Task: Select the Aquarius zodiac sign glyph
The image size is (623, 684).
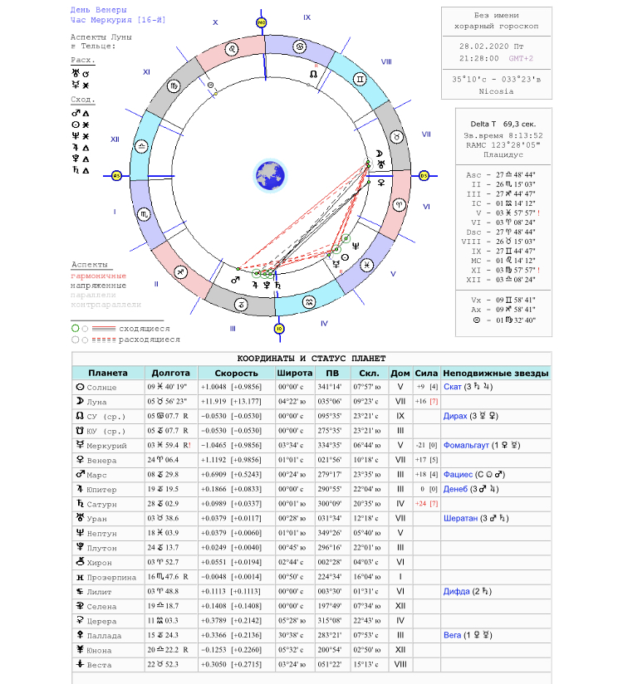Action: click(x=309, y=302)
